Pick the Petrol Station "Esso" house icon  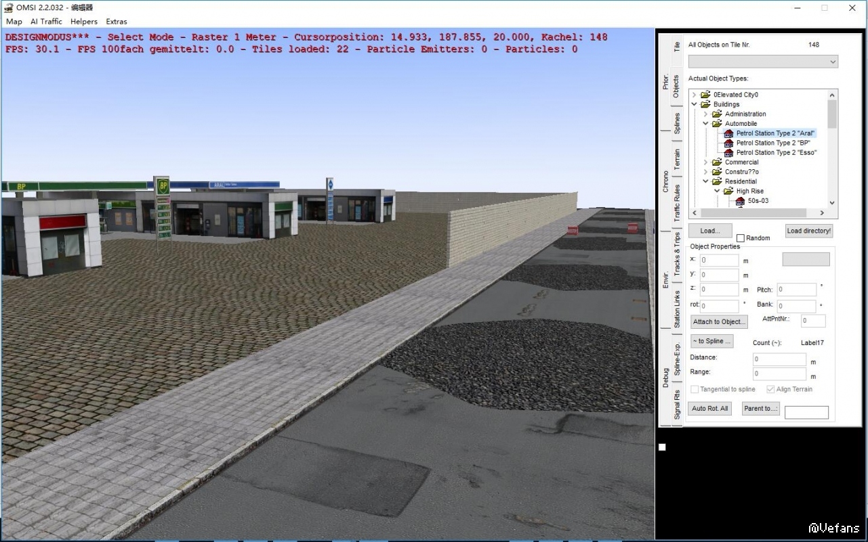click(728, 153)
